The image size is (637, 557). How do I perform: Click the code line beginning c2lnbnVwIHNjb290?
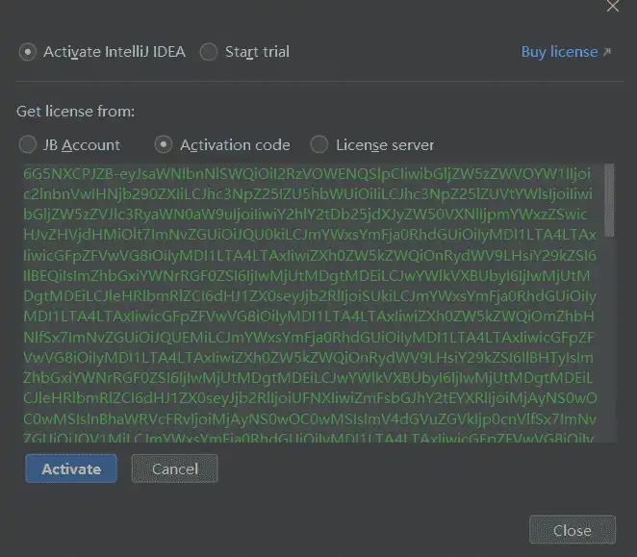[x=308, y=194]
